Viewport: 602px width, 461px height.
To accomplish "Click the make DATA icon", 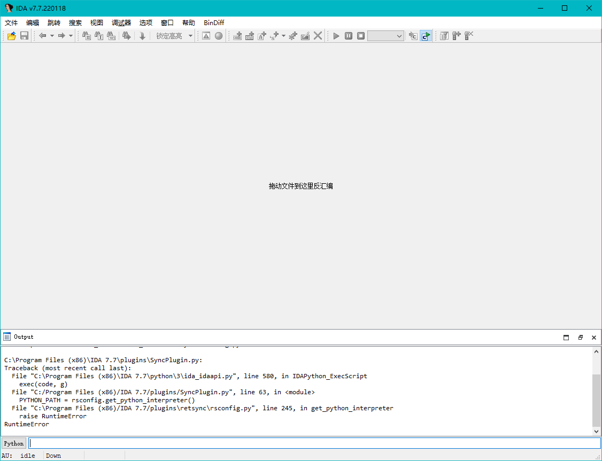I will (250, 36).
